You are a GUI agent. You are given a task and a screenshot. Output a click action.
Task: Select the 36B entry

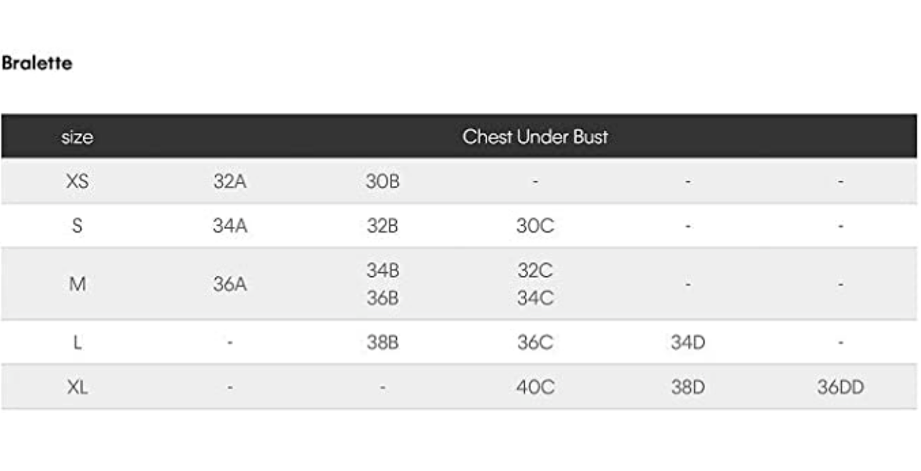point(382,298)
